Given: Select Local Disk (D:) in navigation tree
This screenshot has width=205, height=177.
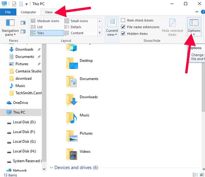Looking at the screenshot, I should click(x=24, y=122).
